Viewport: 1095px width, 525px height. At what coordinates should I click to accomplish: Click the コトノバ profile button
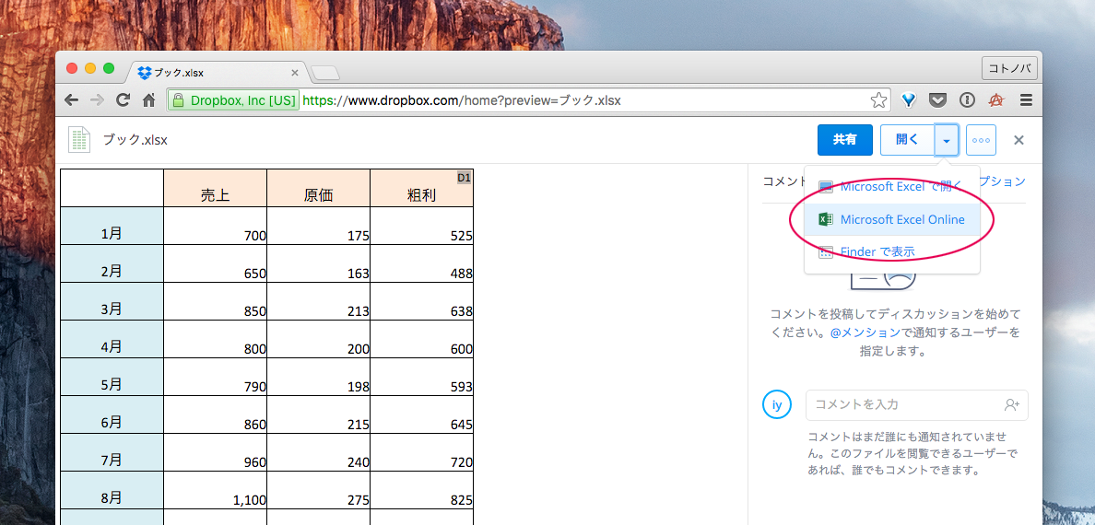point(1009,68)
